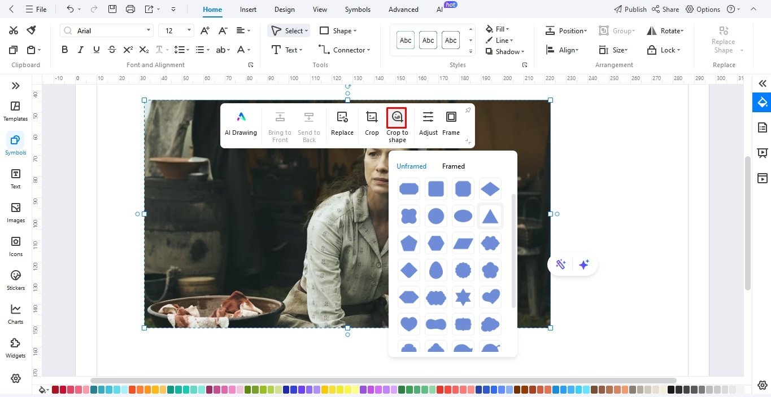The image size is (771, 397).
Task: Click the Publish button
Action: tap(630, 9)
